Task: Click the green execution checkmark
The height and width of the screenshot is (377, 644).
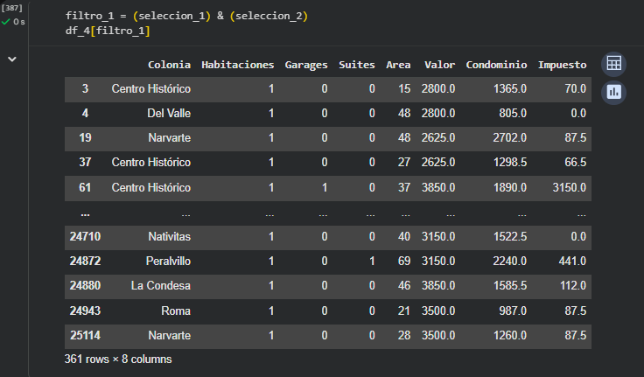Action: [x=7, y=22]
